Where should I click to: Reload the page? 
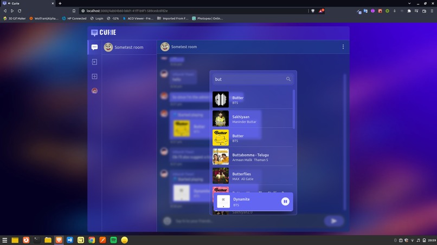click(20, 11)
